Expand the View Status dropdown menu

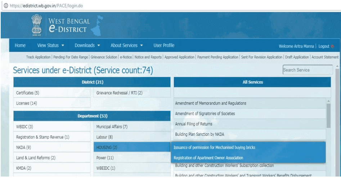pyautogui.click(x=50, y=45)
